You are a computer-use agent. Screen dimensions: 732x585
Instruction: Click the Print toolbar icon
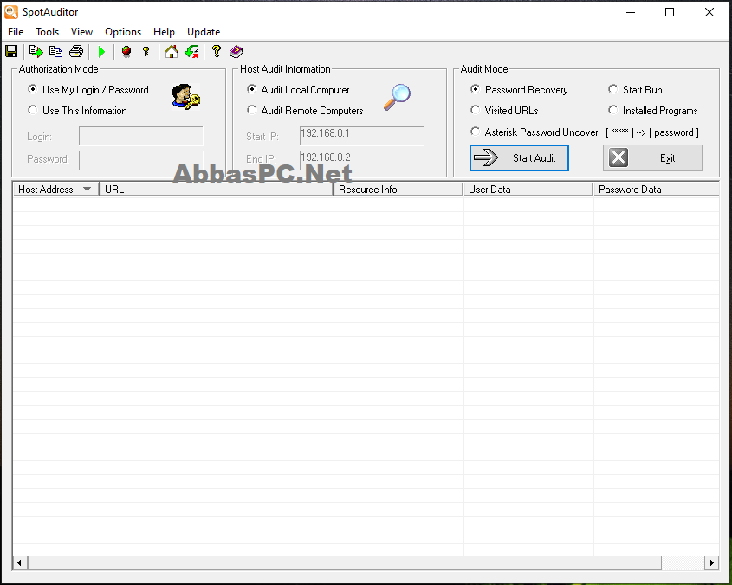[76, 51]
